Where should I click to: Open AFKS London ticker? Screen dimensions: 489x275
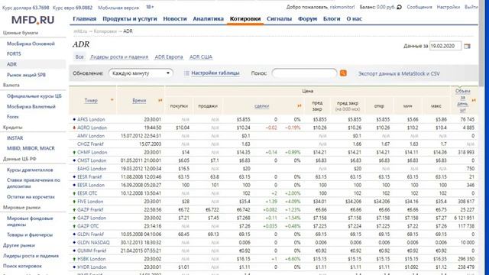91,119
